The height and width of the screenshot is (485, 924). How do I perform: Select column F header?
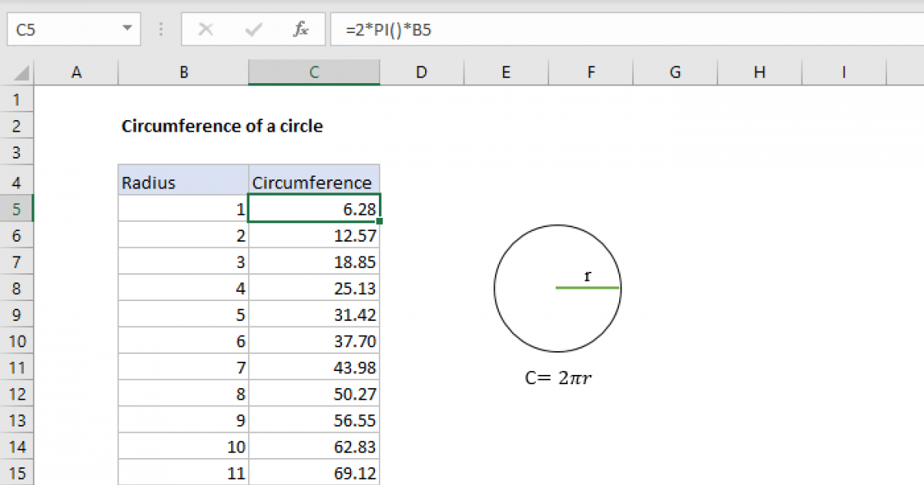point(591,72)
